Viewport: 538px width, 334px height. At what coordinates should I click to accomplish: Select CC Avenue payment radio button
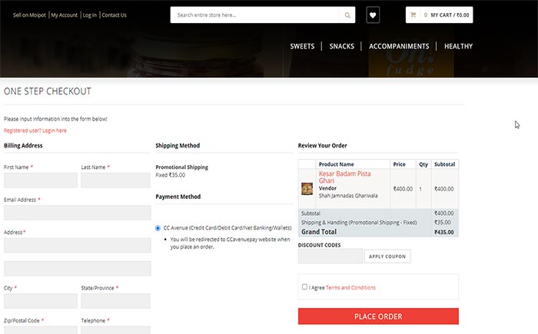click(x=158, y=228)
